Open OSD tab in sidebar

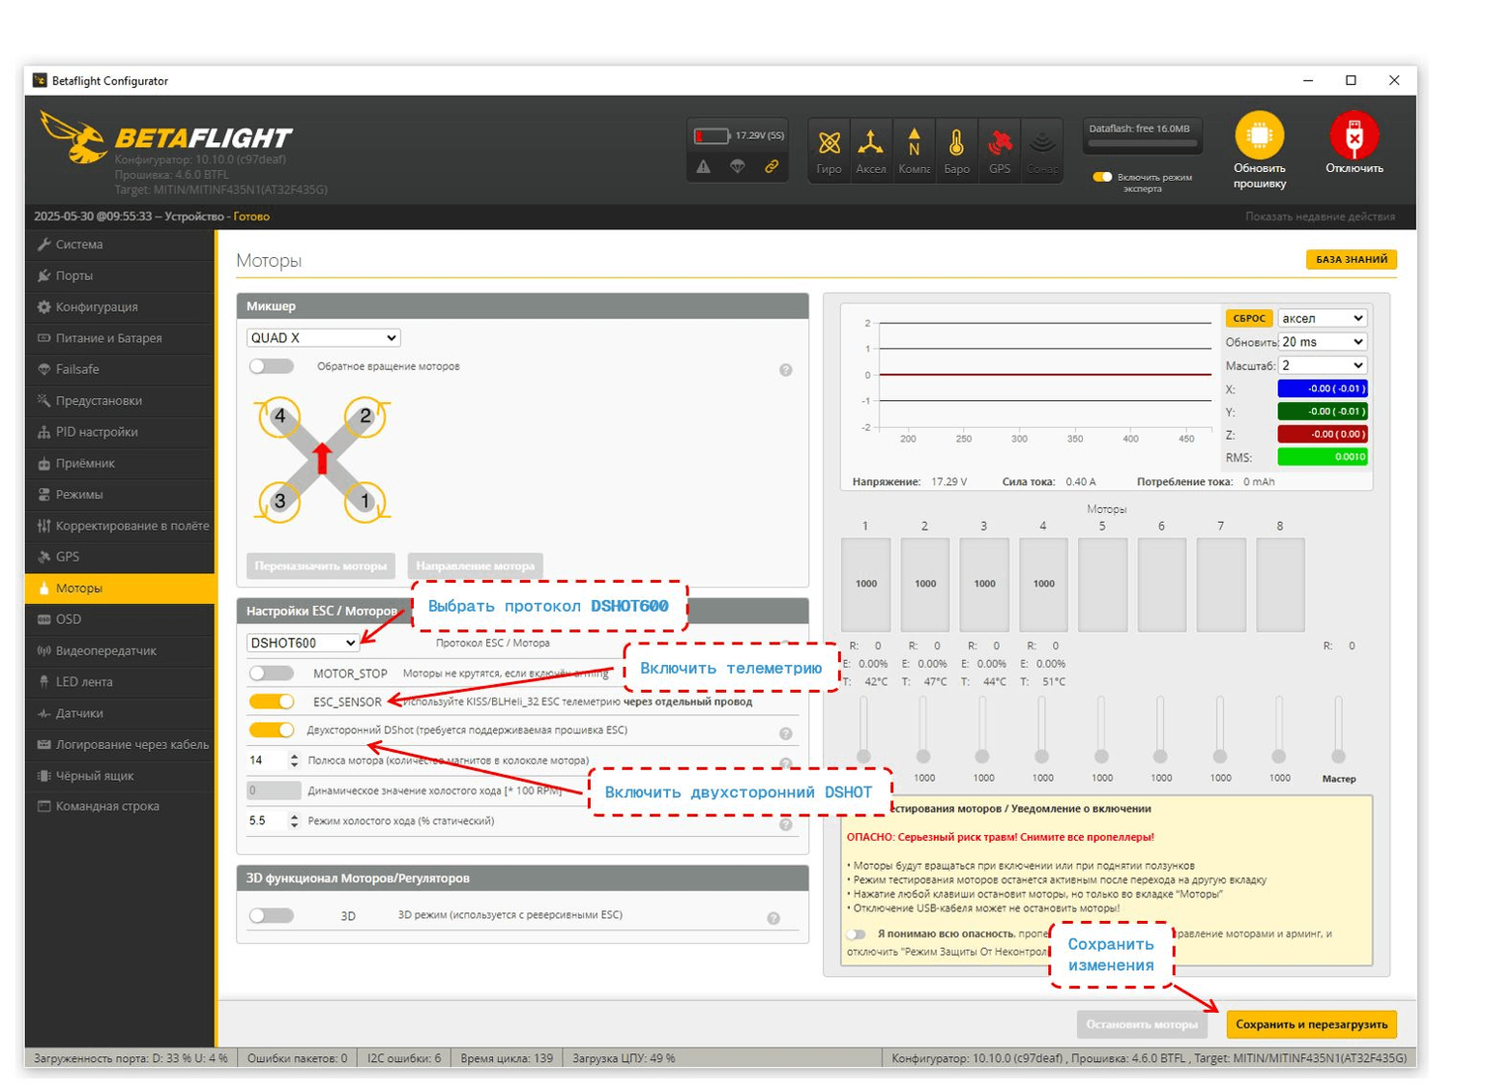coord(120,619)
